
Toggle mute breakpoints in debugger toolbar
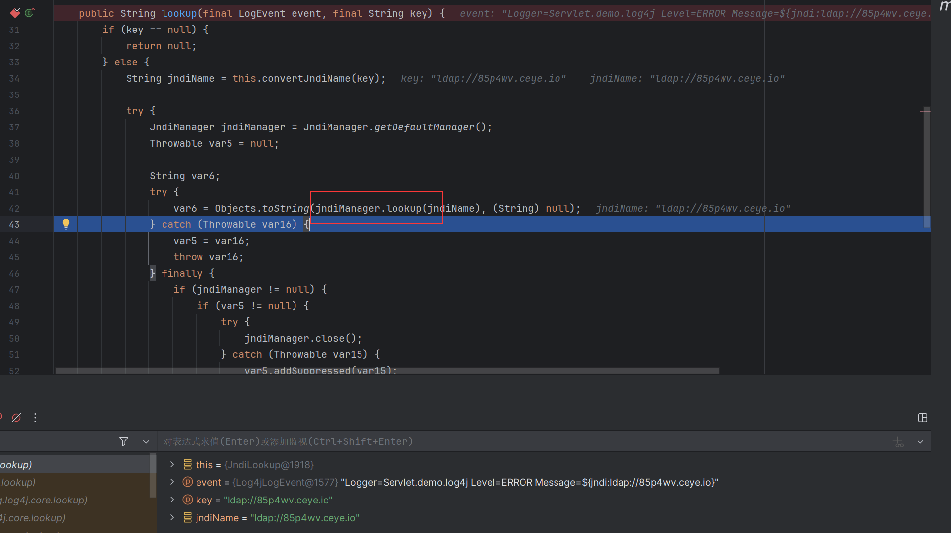point(16,418)
